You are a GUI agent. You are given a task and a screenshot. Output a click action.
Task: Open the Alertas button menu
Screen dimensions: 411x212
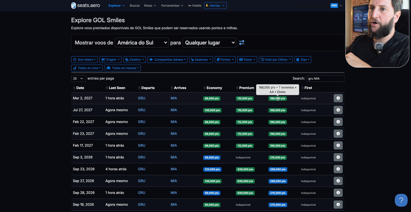point(215,6)
